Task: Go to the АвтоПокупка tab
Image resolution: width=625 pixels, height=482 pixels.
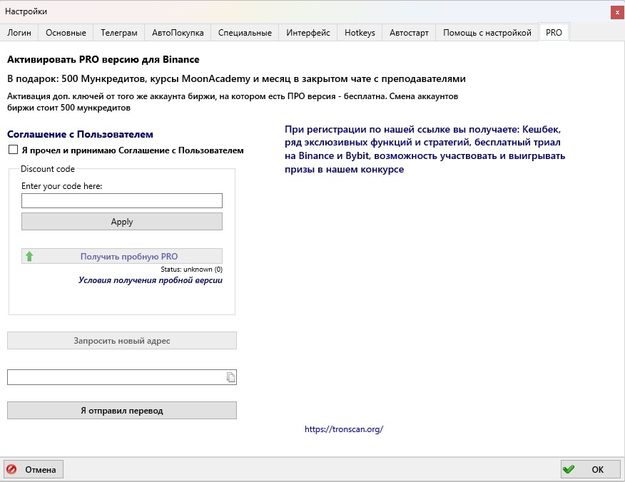Action: tap(178, 33)
